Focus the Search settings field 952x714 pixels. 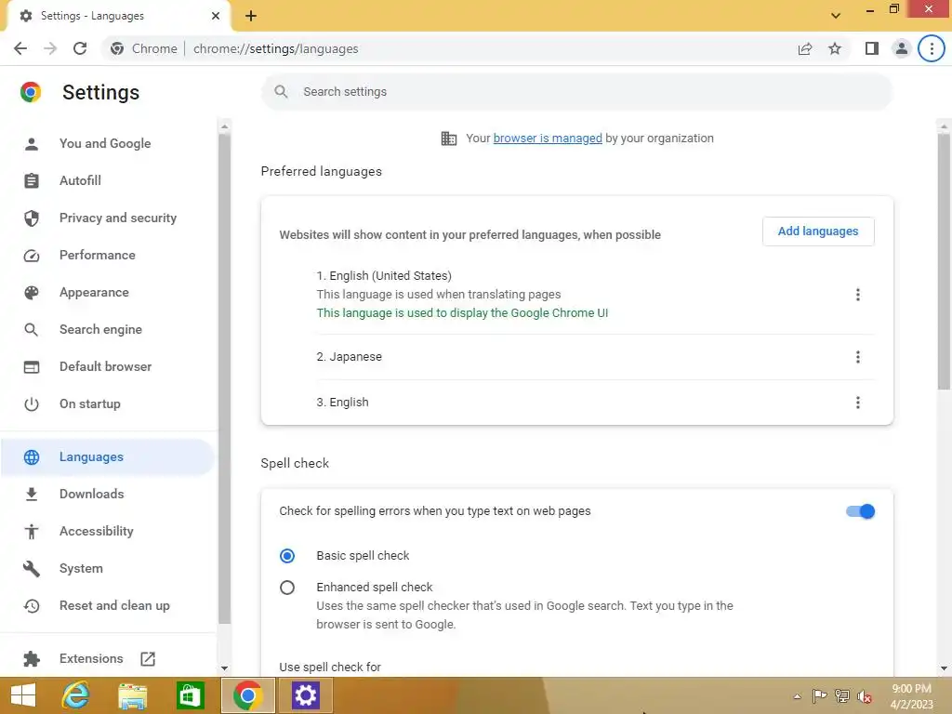coord(576,92)
